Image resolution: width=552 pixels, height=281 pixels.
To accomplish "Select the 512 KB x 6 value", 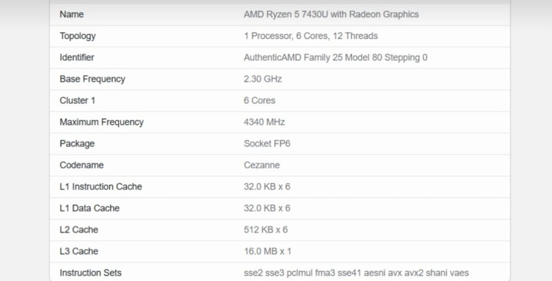I will pos(266,230).
